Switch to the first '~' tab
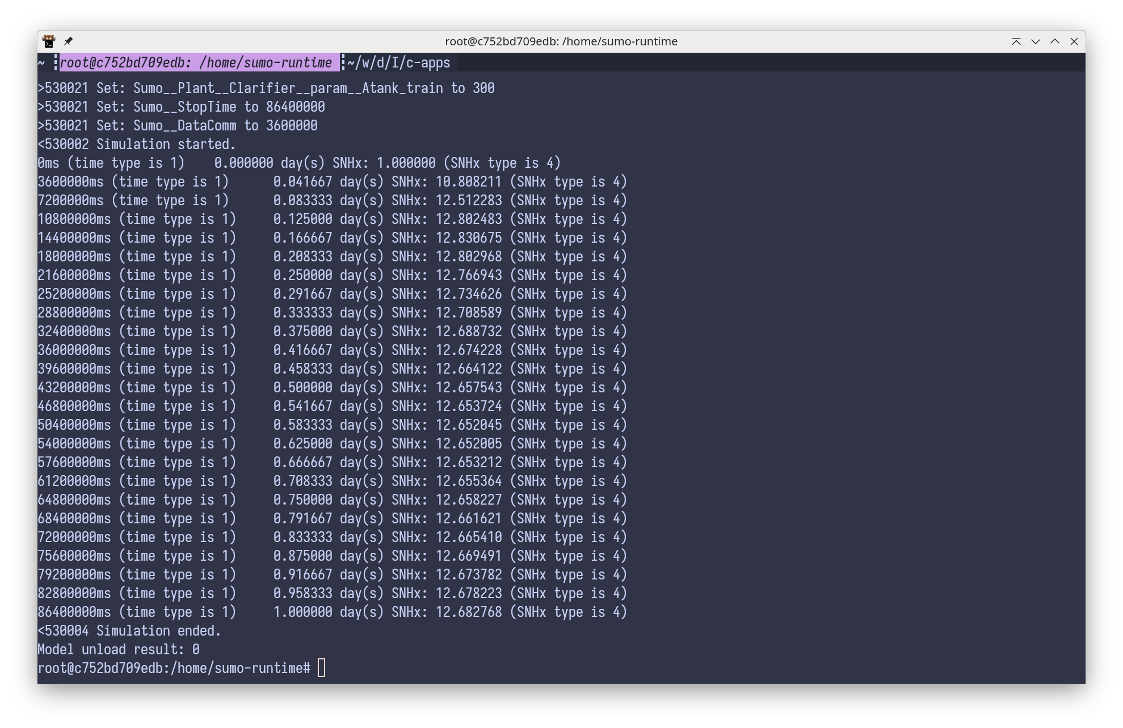The width and height of the screenshot is (1123, 728). click(x=41, y=62)
